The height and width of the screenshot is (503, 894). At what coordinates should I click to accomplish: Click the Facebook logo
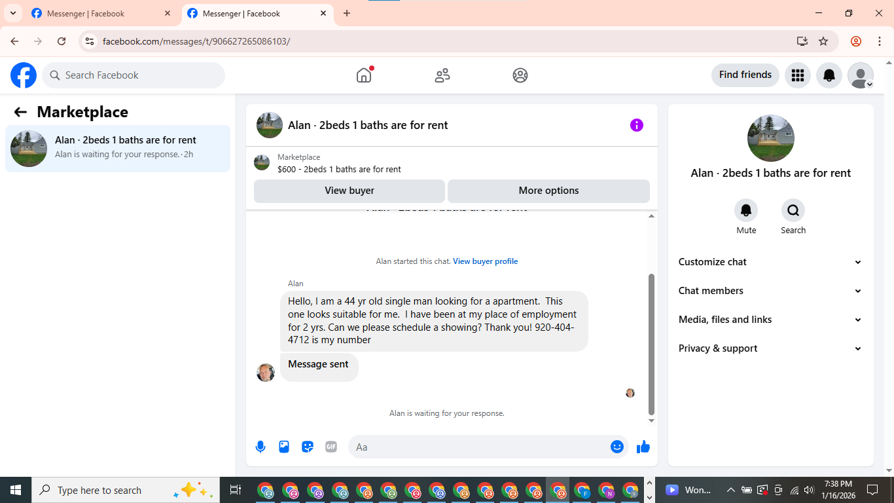24,75
